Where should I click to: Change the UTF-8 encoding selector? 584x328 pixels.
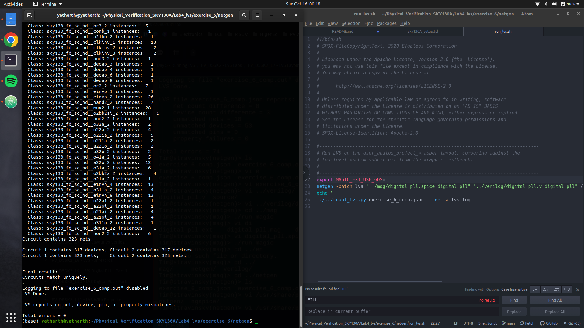click(468, 323)
